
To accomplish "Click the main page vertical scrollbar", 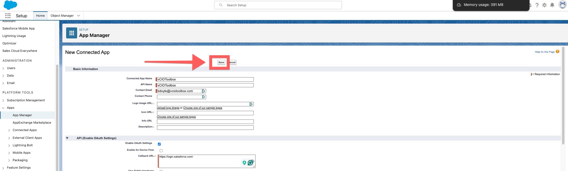I will coord(563,95).
